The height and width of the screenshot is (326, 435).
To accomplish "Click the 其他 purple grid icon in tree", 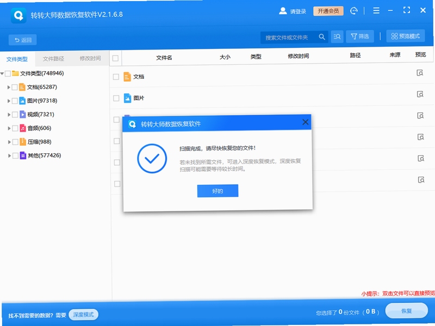I will click(23, 155).
